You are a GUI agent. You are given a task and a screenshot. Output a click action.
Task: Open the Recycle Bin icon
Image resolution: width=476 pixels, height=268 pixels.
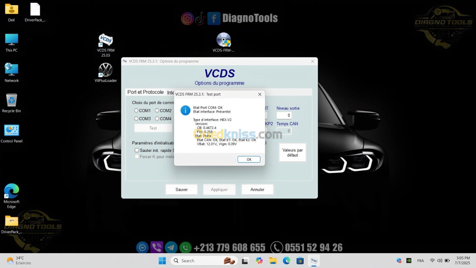pos(12,101)
